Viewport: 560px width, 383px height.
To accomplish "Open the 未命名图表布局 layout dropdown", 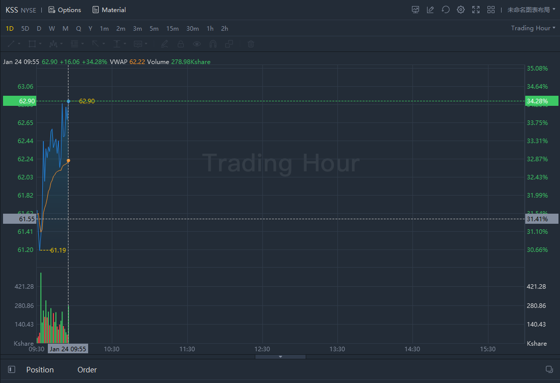I will [x=531, y=10].
